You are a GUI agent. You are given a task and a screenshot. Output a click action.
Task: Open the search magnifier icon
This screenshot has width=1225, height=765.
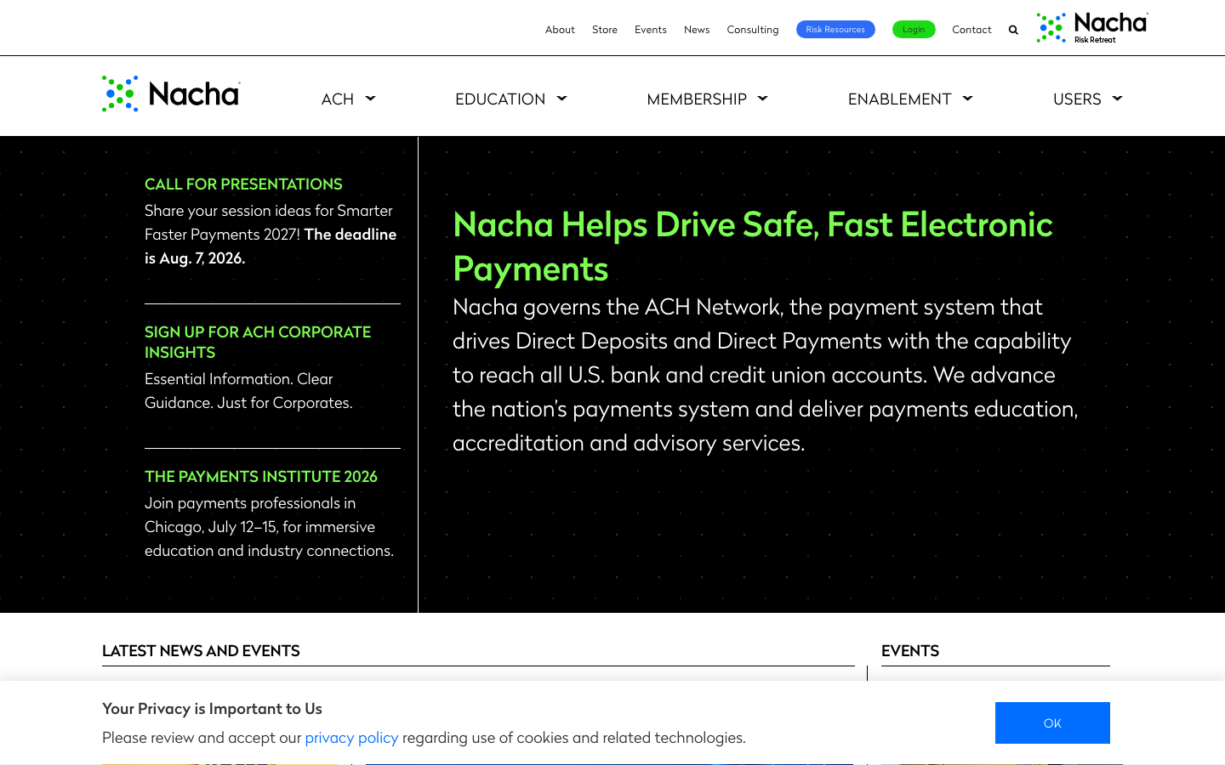click(1013, 30)
